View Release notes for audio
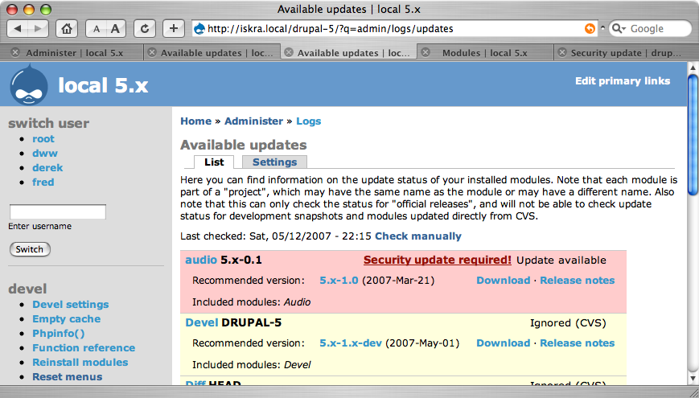This screenshot has height=398, width=699. click(x=578, y=281)
